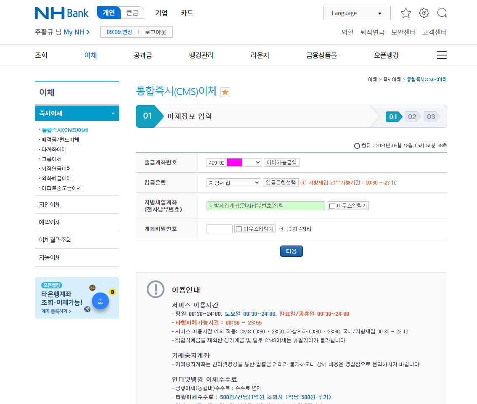The image size is (477, 404).
Task: Open the 공과금 menu
Action: coord(143,55)
